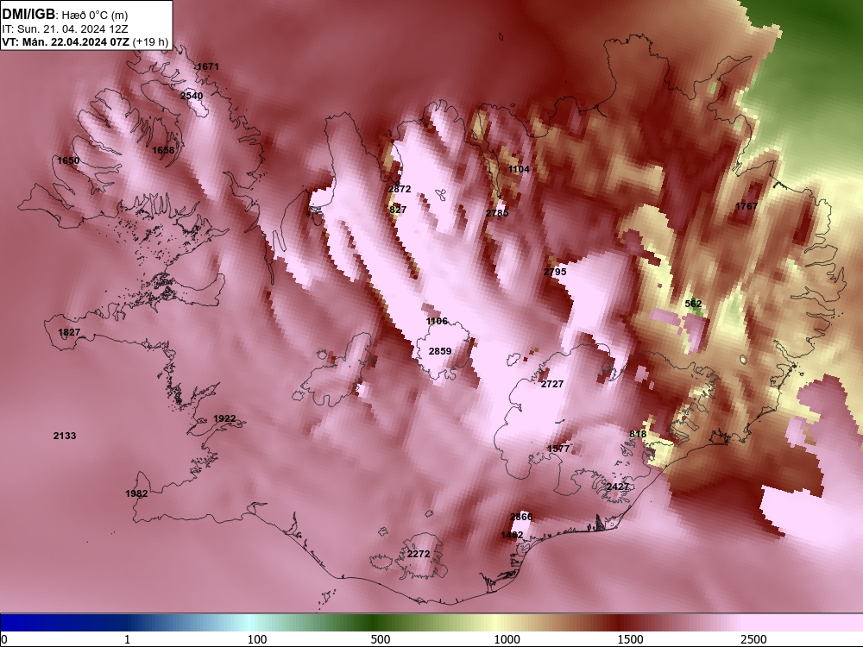The height and width of the screenshot is (647, 863).
Task: Click the 562 label on green patch
Action: pyautogui.click(x=694, y=304)
